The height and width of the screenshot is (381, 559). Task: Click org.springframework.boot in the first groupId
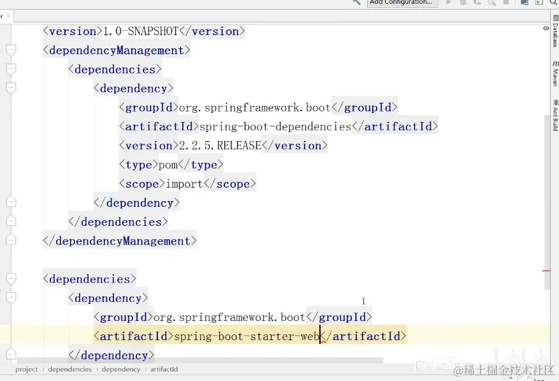pos(255,107)
